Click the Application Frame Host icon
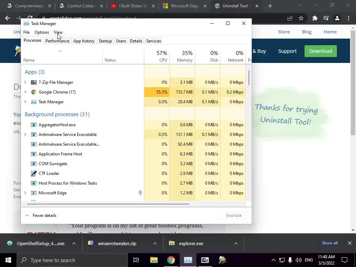The image size is (356, 267). point(34,154)
